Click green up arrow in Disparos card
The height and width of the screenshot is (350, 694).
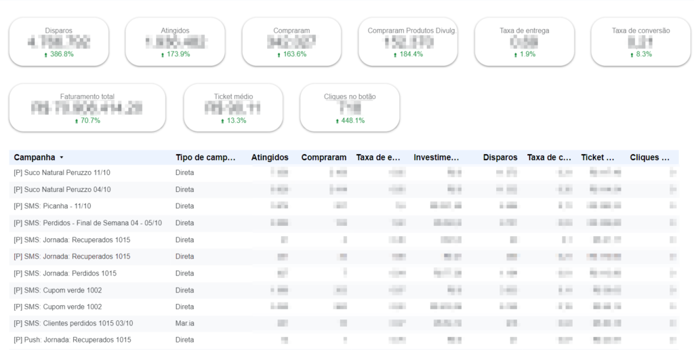[45, 54]
